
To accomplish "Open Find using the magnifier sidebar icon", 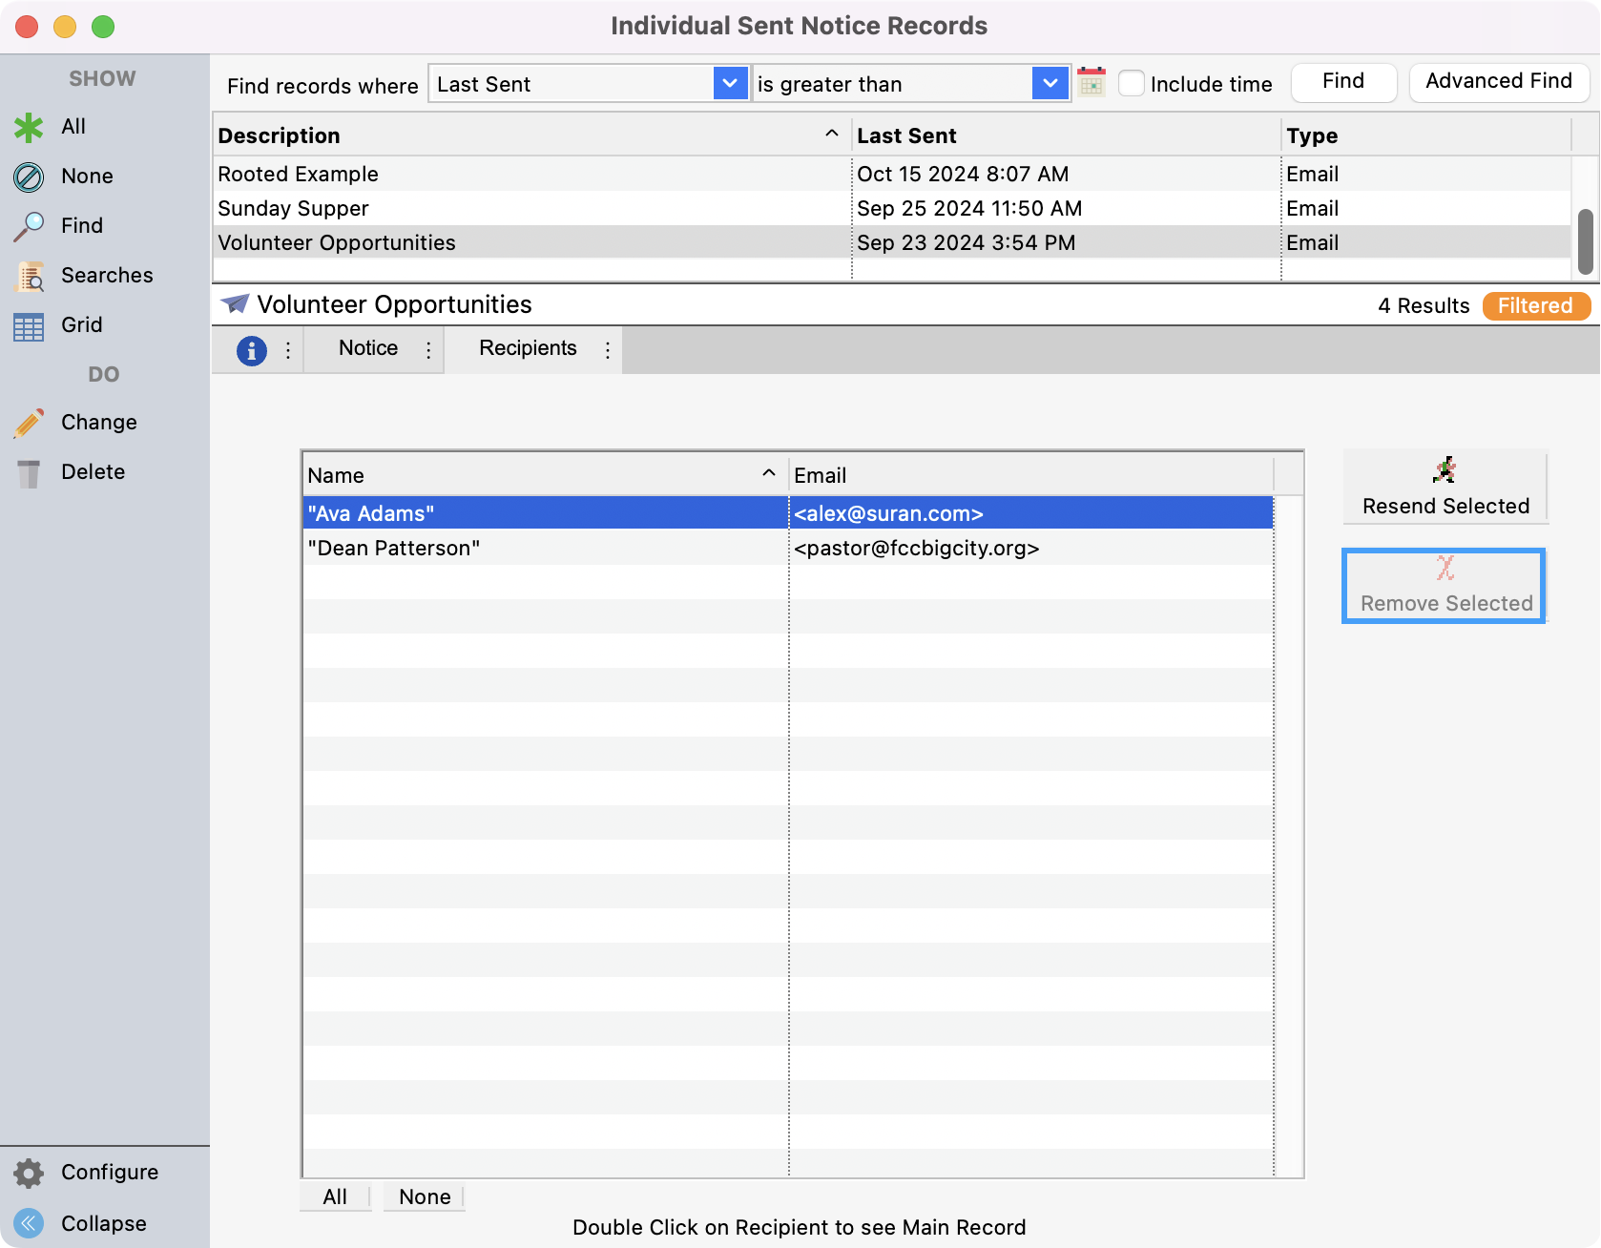I will pyautogui.click(x=29, y=225).
